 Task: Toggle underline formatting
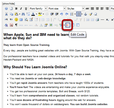pyautogui.click(x=26, y=9)
